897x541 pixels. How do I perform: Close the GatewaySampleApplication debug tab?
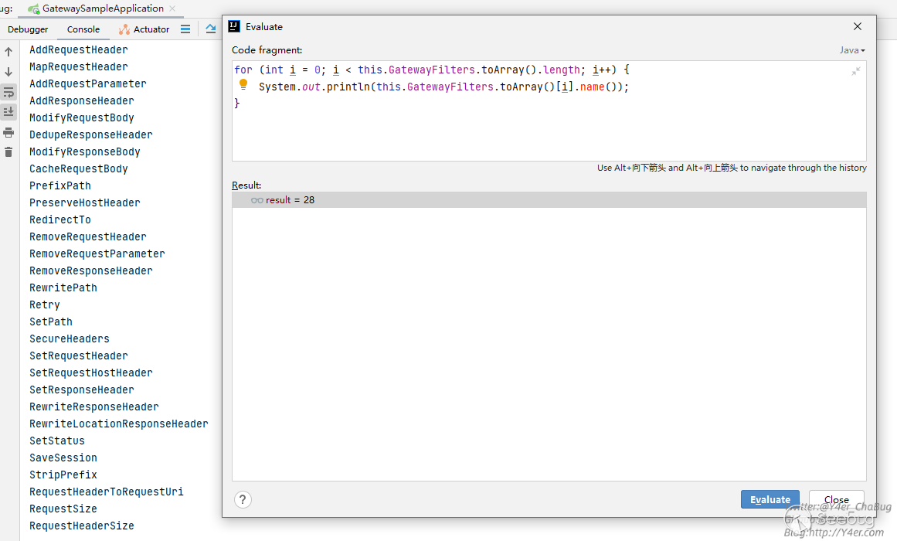[x=173, y=9]
